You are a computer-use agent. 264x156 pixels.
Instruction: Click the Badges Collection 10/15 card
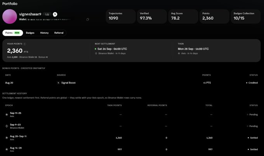click(246, 16)
